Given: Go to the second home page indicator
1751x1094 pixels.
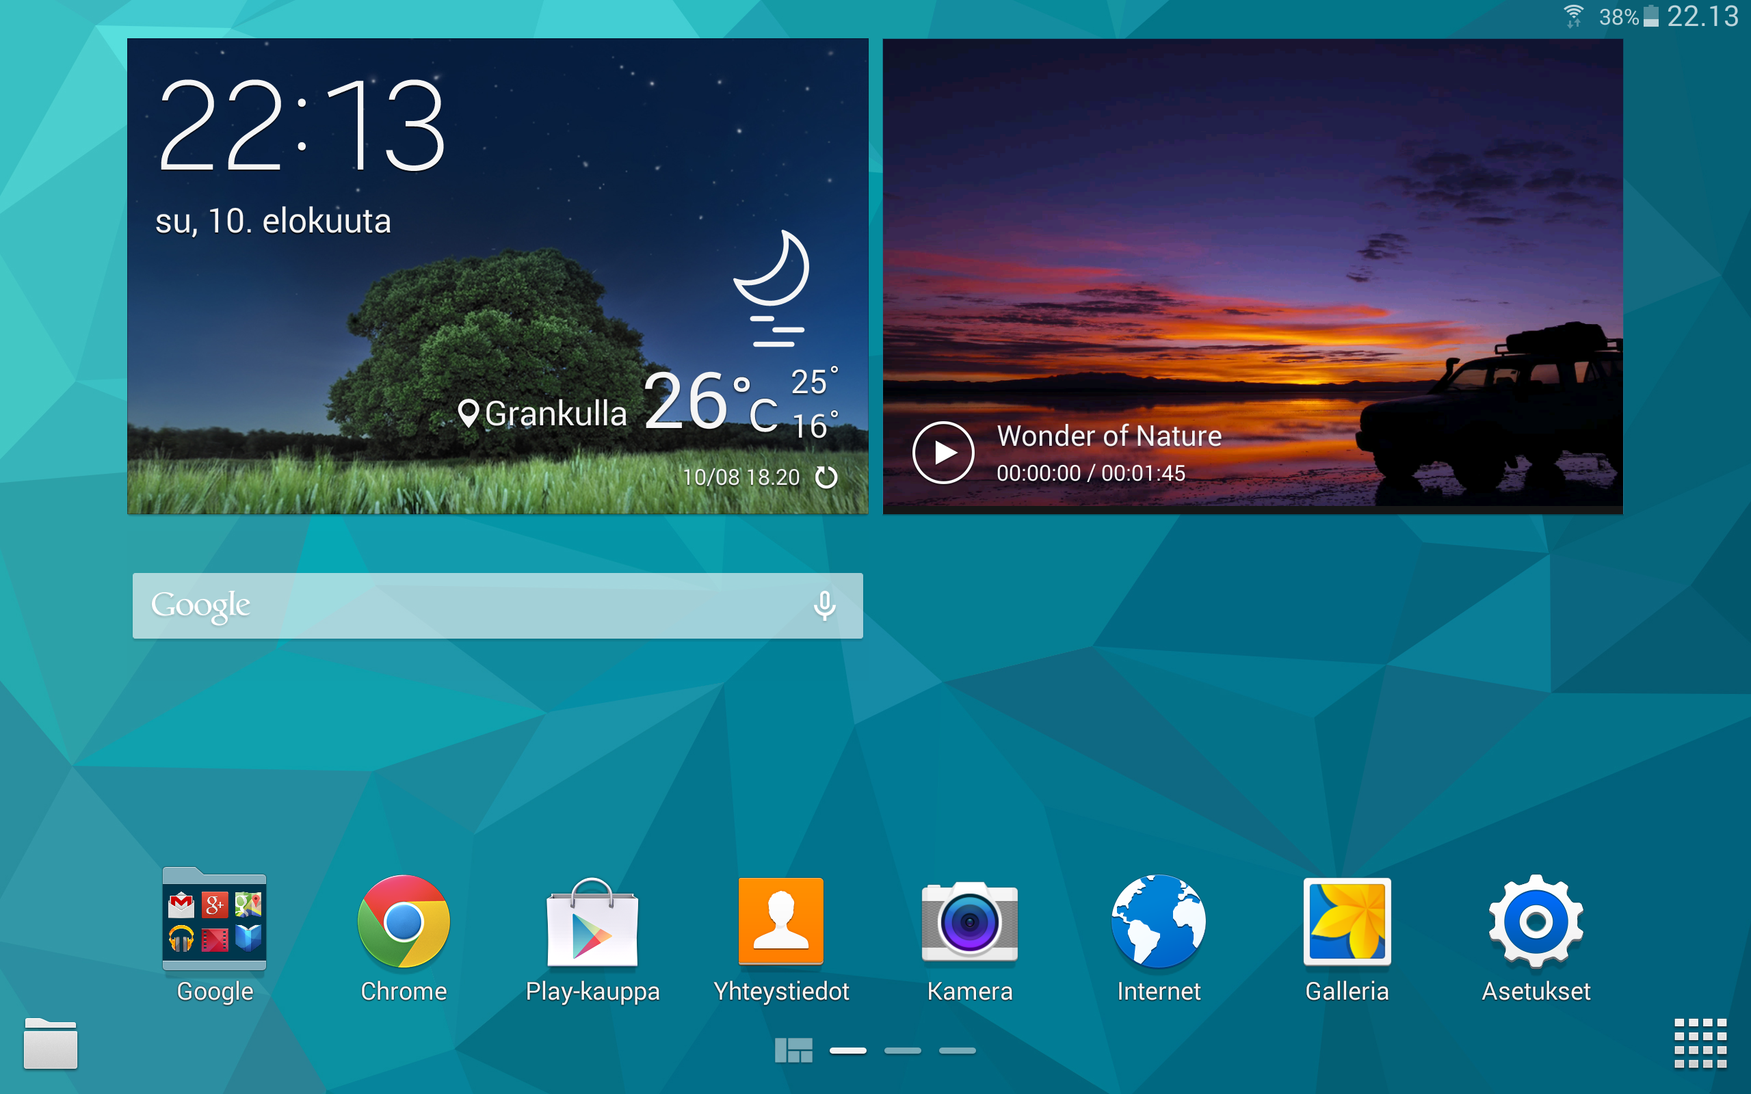Looking at the screenshot, I should tap(902, 1051).
